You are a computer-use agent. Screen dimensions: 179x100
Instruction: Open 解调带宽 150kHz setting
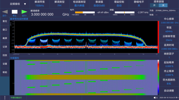click(40, 4)
